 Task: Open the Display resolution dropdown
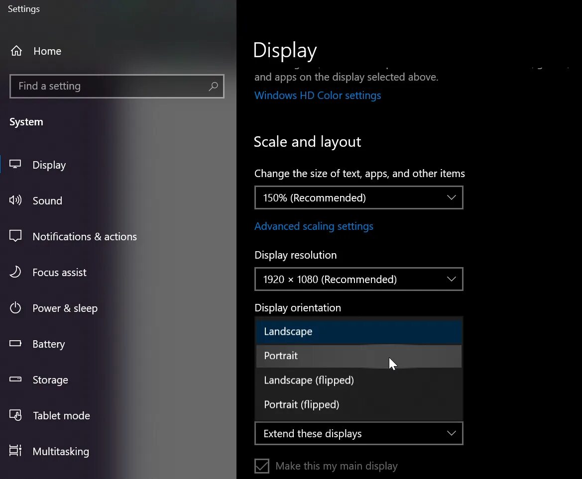[x=358, y=279]
